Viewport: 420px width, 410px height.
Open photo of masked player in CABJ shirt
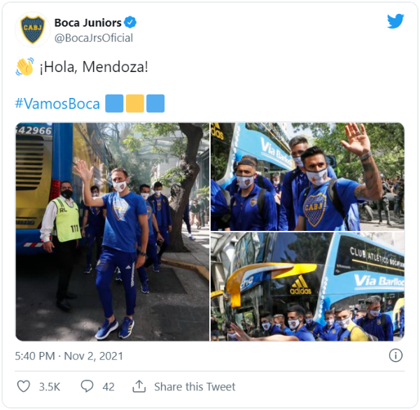(x=307, y=177)
